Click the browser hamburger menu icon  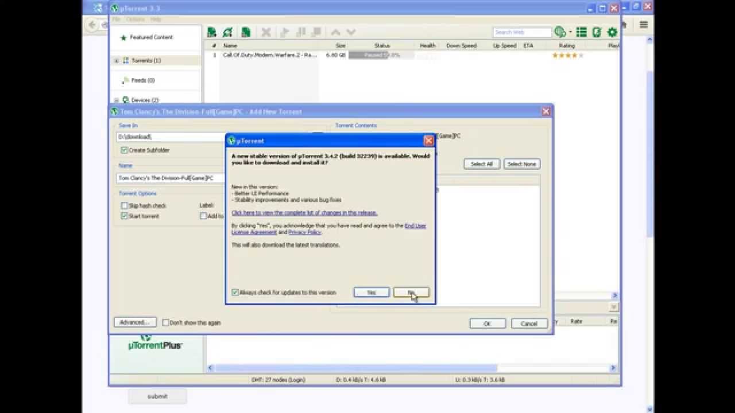(x=644, y=25)
